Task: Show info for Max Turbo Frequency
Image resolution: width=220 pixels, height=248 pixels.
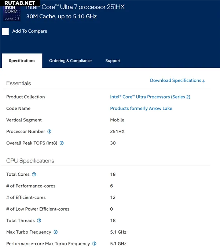Action: click(56, 232)
